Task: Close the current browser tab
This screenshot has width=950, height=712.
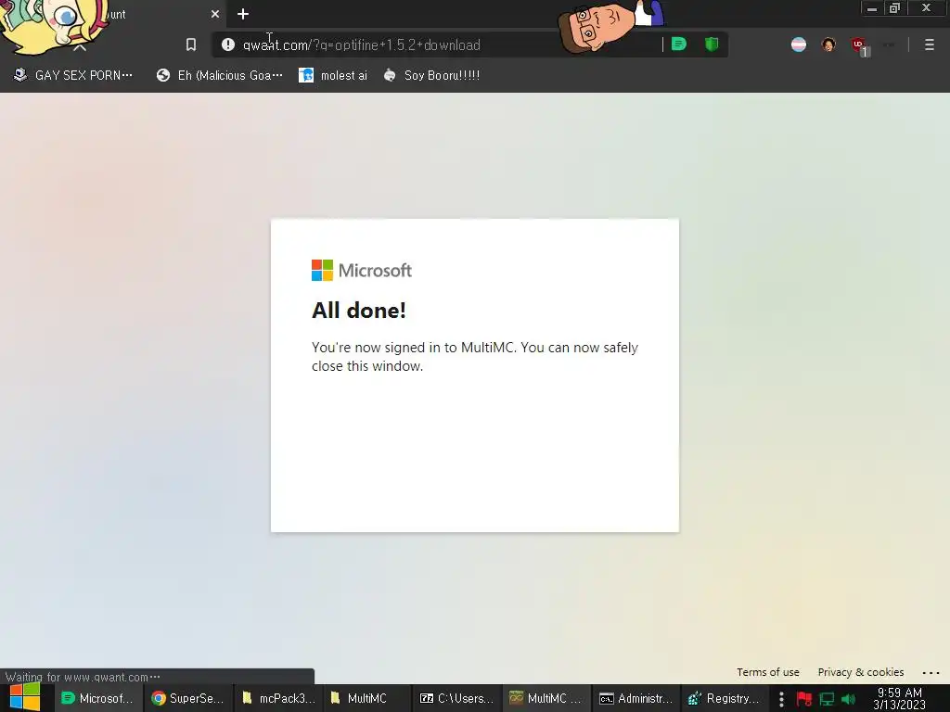Action: click(x=215, y=14)
